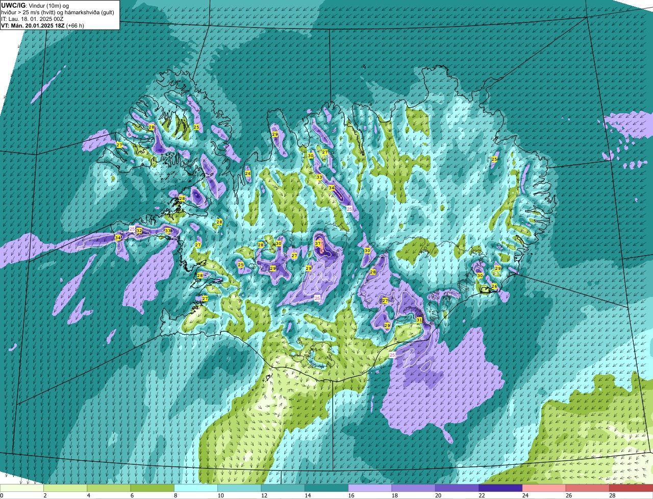Click the pale yellow 0–2 m/s legend swatch
The height and width of the screenshot is (499, 653).
tap(22, 488)
